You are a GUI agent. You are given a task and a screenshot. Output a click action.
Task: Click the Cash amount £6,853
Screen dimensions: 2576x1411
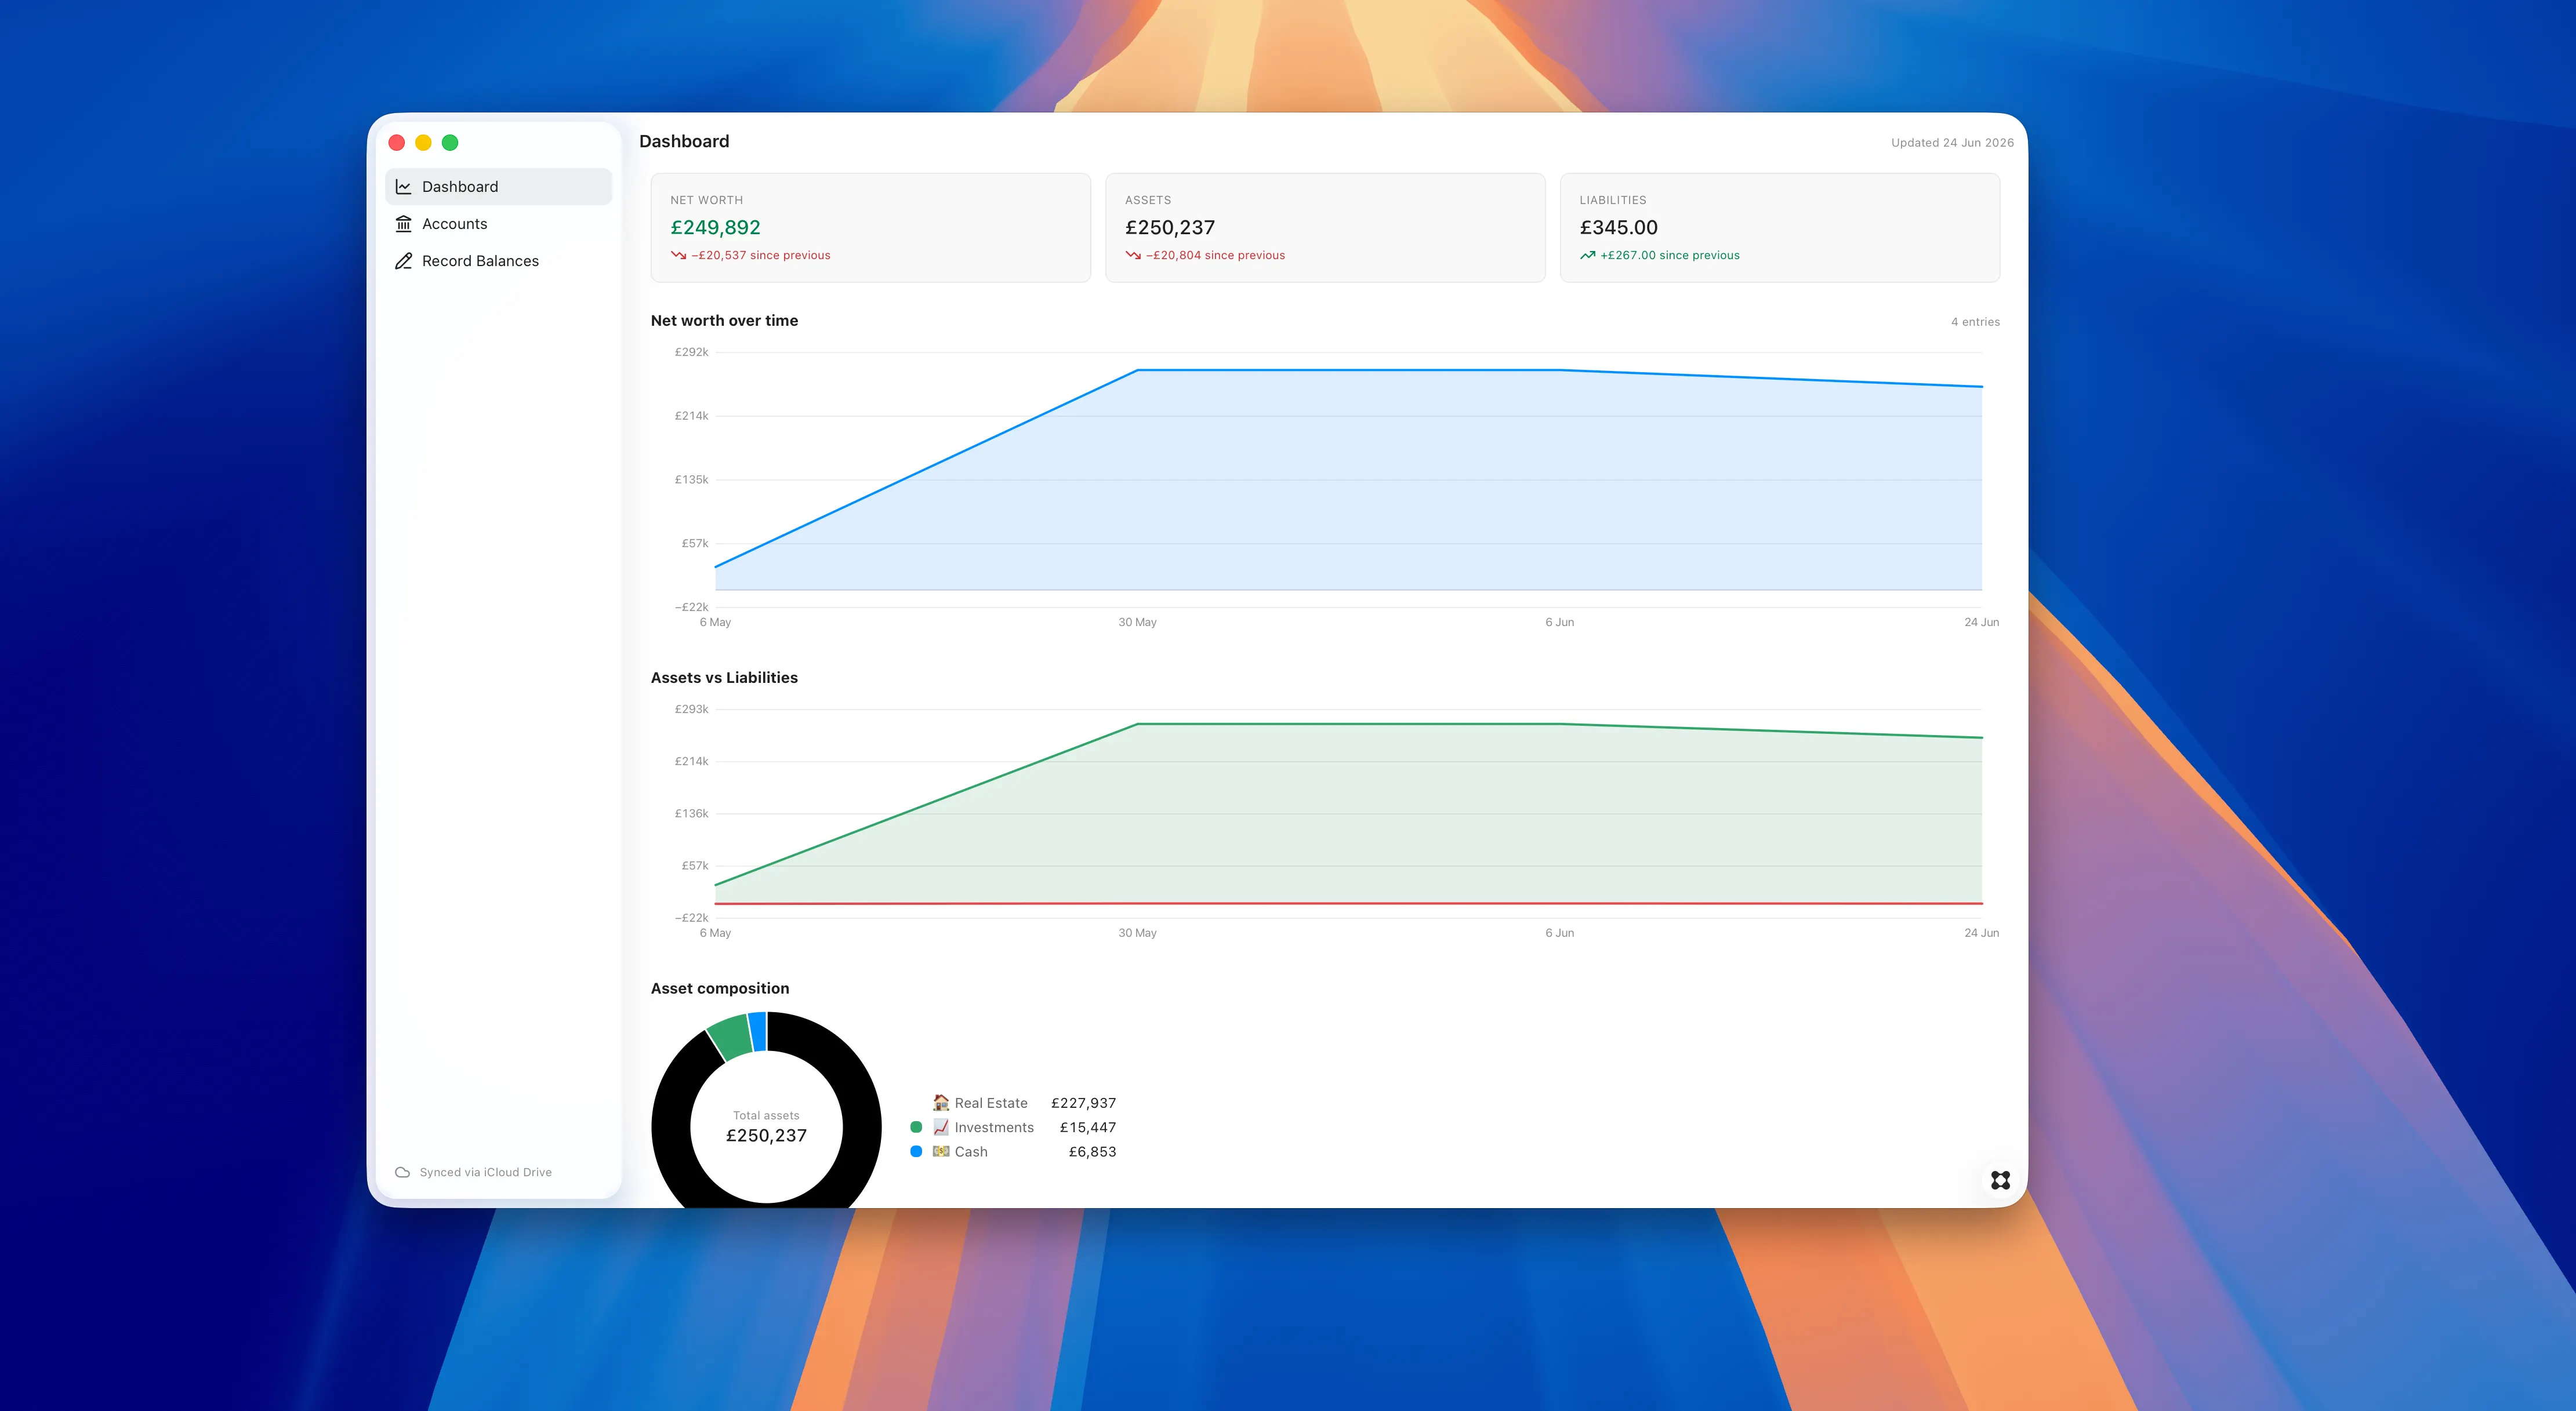pos(1092,1151)
